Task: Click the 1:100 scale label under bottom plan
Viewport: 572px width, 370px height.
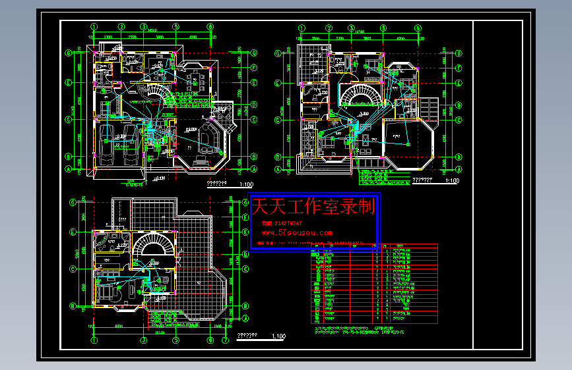Action: 278,336
